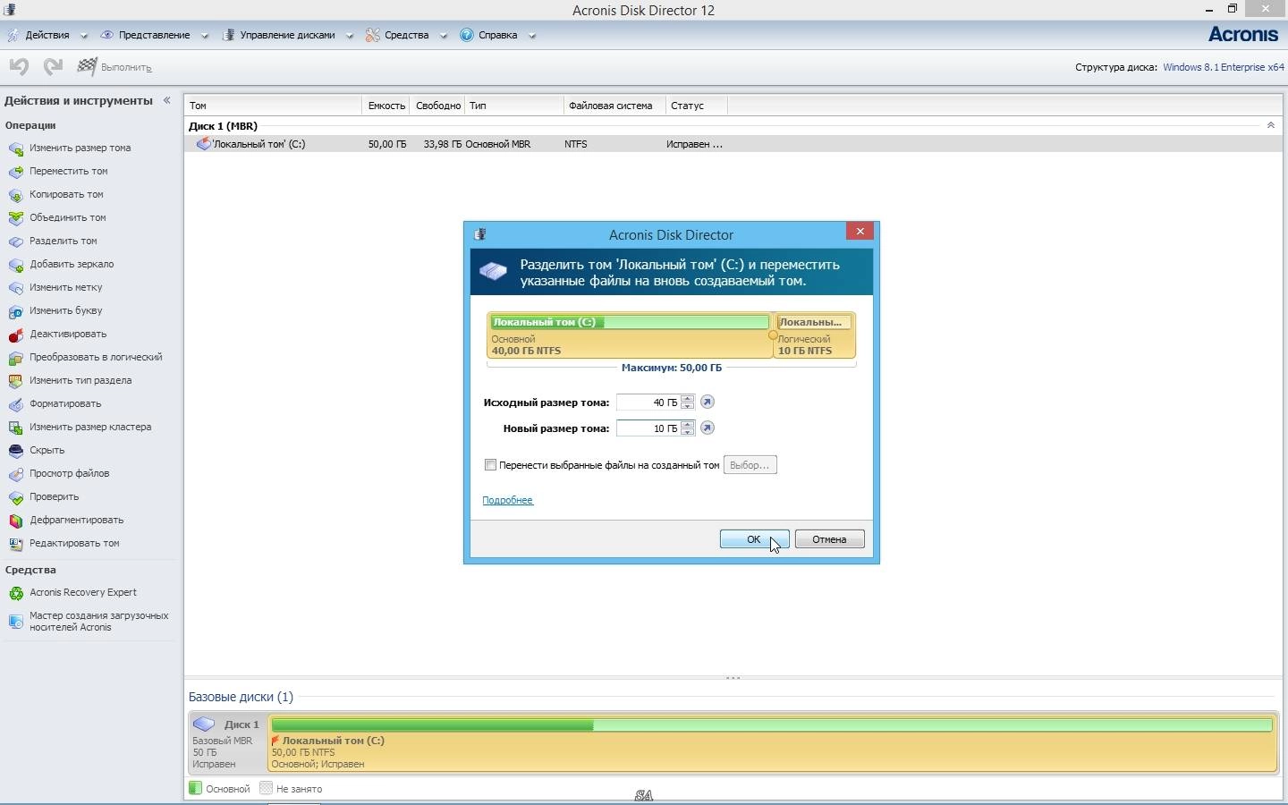
Task: Click the Изменить букву icon
Action: [x=15, y=311]
